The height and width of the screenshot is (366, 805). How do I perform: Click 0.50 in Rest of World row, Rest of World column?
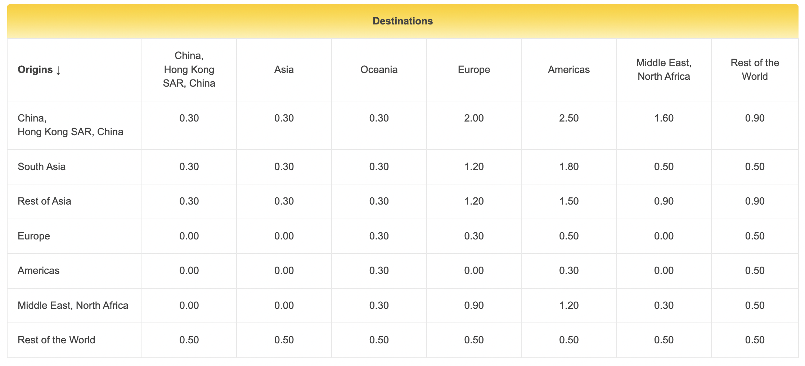pos(755,340)
